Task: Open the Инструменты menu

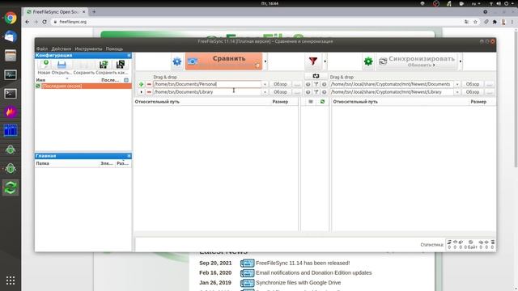Action: pyautogui.click(x=88, y=48)
